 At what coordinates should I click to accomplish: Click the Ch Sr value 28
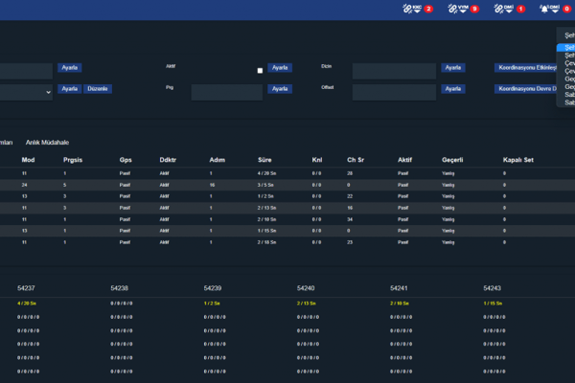pos(350,173)
